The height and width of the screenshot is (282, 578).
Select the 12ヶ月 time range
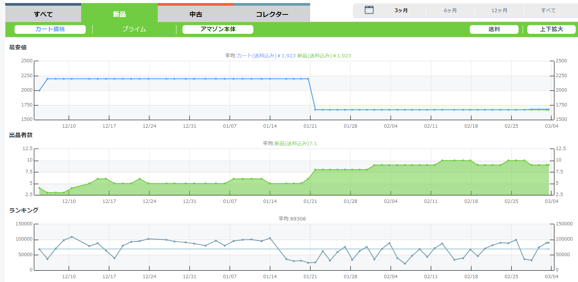[499, 11]
